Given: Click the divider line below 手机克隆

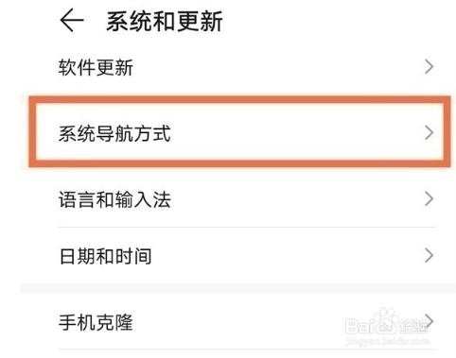Looking at the screenshot, I should (247, 349).
